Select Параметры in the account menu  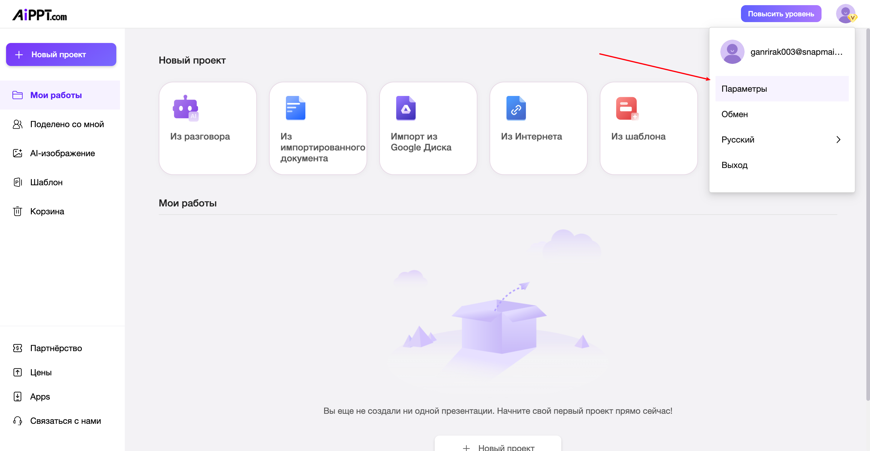pyautogui.click(x=744, y=89)
